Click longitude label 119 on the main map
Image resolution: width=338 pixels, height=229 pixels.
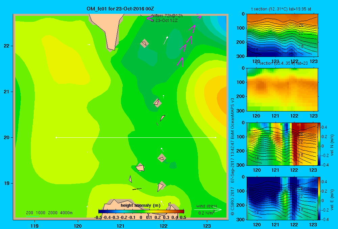click(34, 226)
